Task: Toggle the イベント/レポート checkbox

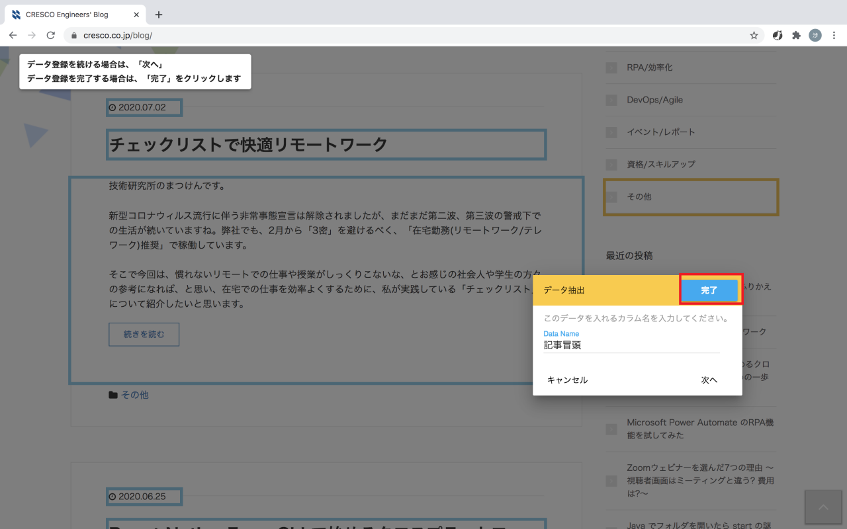Action: pyautogui.click(x=611, y=132)
